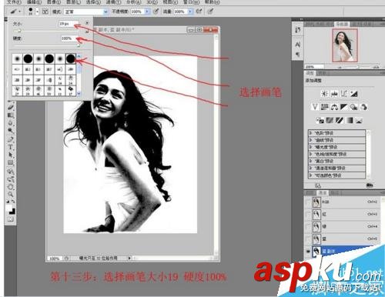Switch to the 路径 (Paths) tab
The height and width of the screenshot is (297, 385).
tap(334, 192)
